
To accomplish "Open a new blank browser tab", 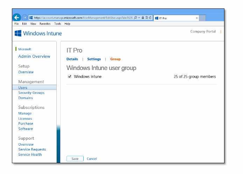I will (202, 18).
